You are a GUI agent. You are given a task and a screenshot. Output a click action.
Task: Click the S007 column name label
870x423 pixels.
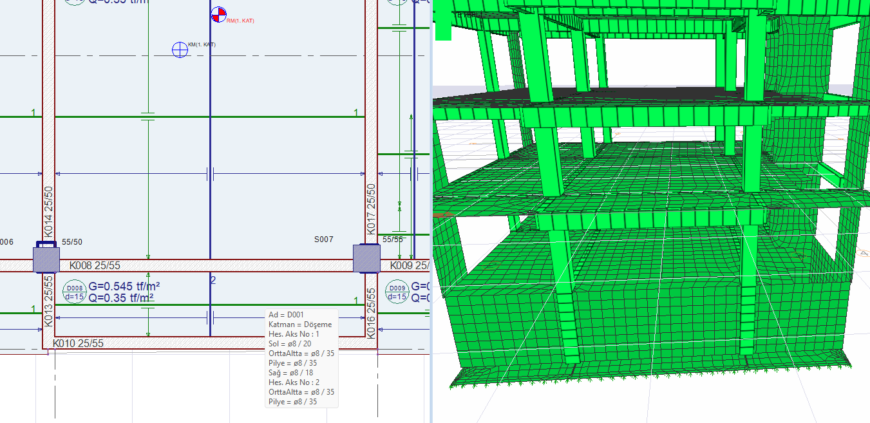coord(324,240)
